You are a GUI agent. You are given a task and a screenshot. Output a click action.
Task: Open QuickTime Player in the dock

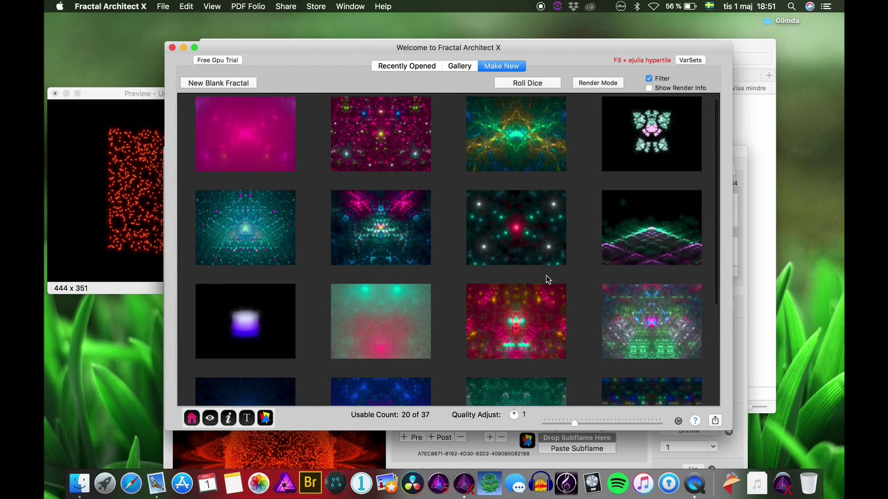click(694, 483)
